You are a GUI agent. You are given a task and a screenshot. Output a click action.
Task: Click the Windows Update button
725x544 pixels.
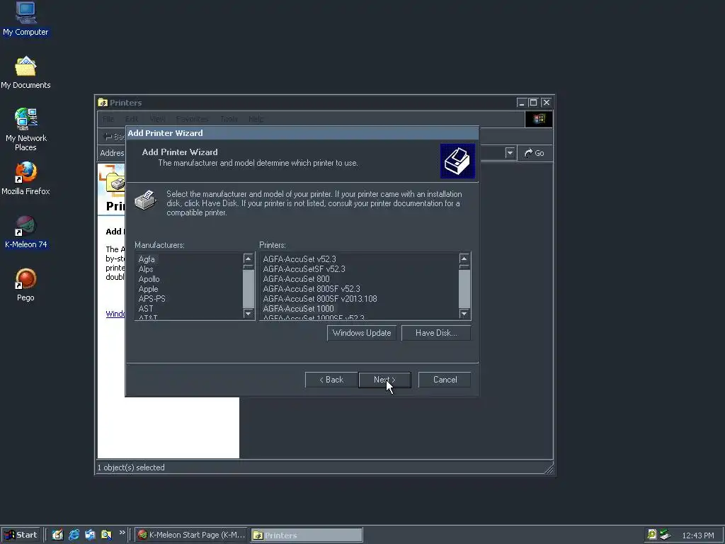(362, 333)
